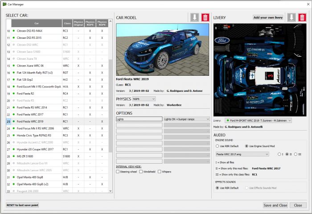Select Ford Focus Mk II RS WRC 2006

tap(57, 128)
